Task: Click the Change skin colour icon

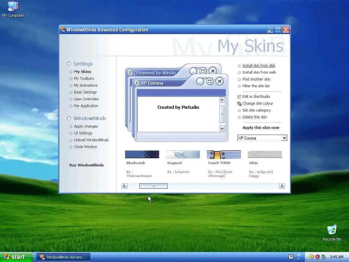Action: pos(239,104)
